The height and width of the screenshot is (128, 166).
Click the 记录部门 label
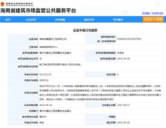[x=33, y=111]
